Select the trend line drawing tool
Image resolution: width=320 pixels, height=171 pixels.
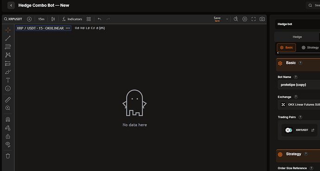[8, 38]
